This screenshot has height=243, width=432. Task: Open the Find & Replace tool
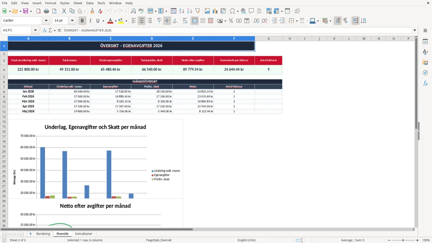[x=133, y=11]
